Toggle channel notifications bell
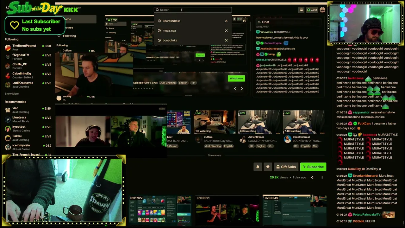 [258, 167]
